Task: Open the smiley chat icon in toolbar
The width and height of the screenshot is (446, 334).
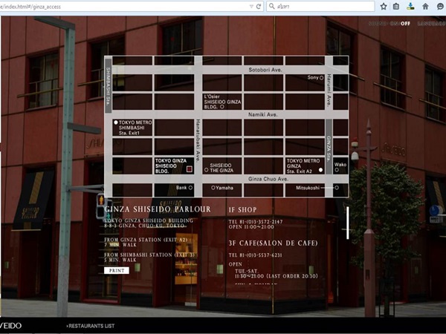Action: 441,6
